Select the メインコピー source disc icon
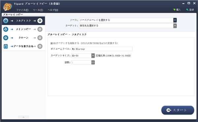 [6, 29]
